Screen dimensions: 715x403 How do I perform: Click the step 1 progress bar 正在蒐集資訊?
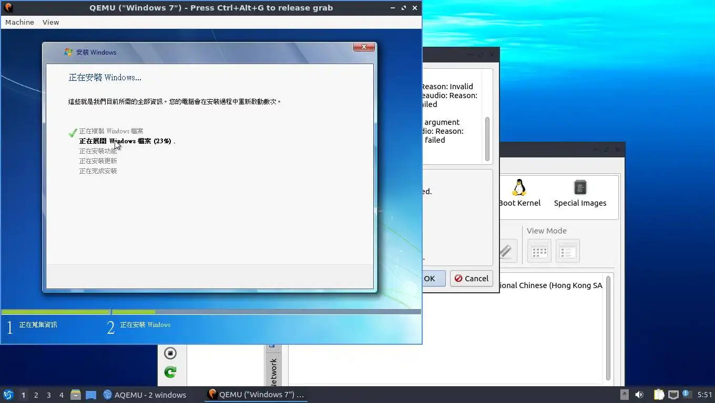coord(55,312)
